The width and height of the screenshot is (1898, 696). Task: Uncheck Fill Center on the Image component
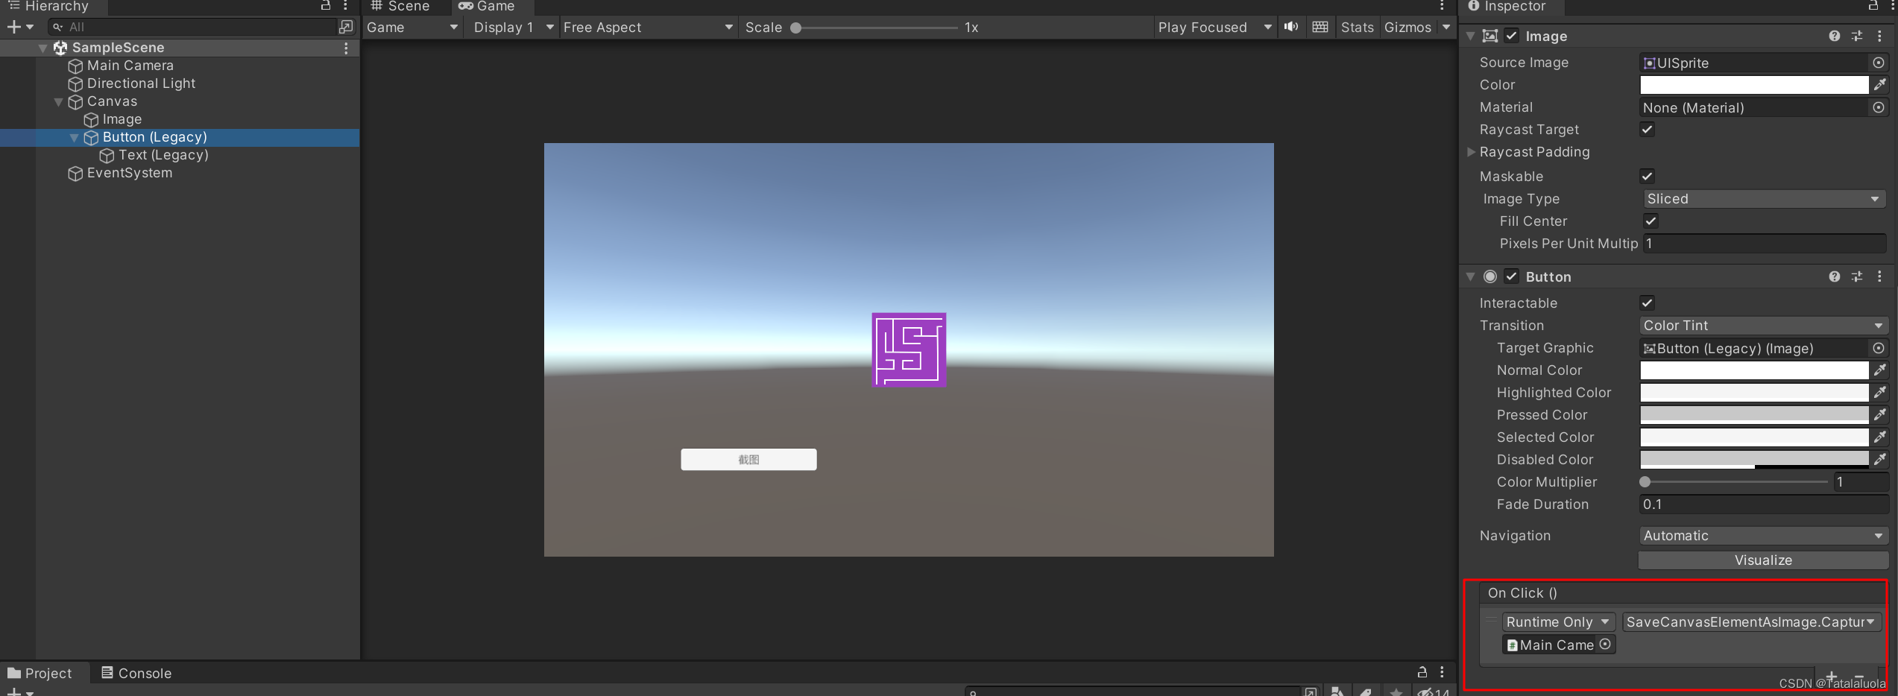[x=1651, y=221]
